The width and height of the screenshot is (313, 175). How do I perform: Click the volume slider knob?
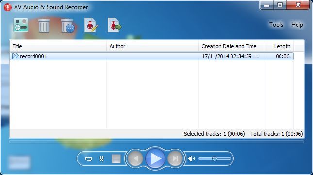tap(214, 159)
